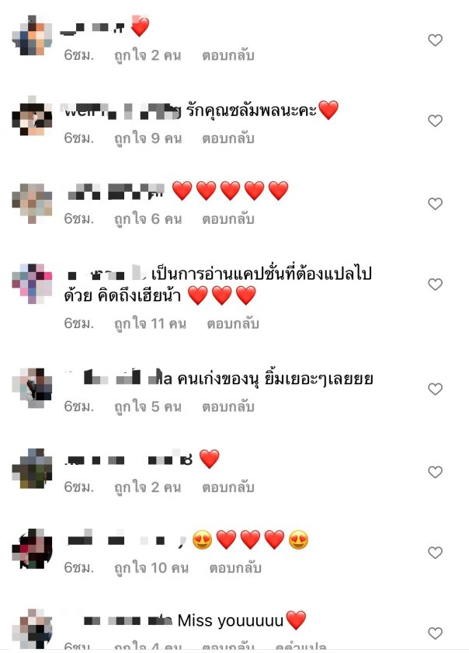The width and height of the screenshot is (469, 653).
Task: Open profile picture of คนเก่งของนุ commenter
Action: [x=32, y=388]
